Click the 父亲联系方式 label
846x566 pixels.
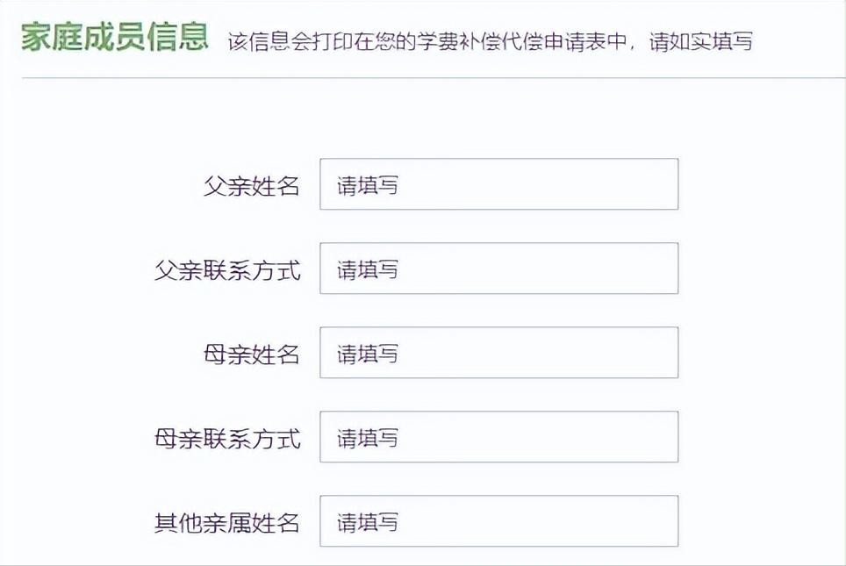pos(227,269)
